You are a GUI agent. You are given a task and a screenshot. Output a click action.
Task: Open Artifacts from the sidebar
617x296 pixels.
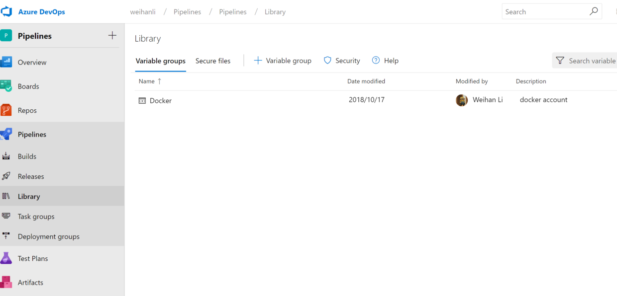(x=30, y=283)
